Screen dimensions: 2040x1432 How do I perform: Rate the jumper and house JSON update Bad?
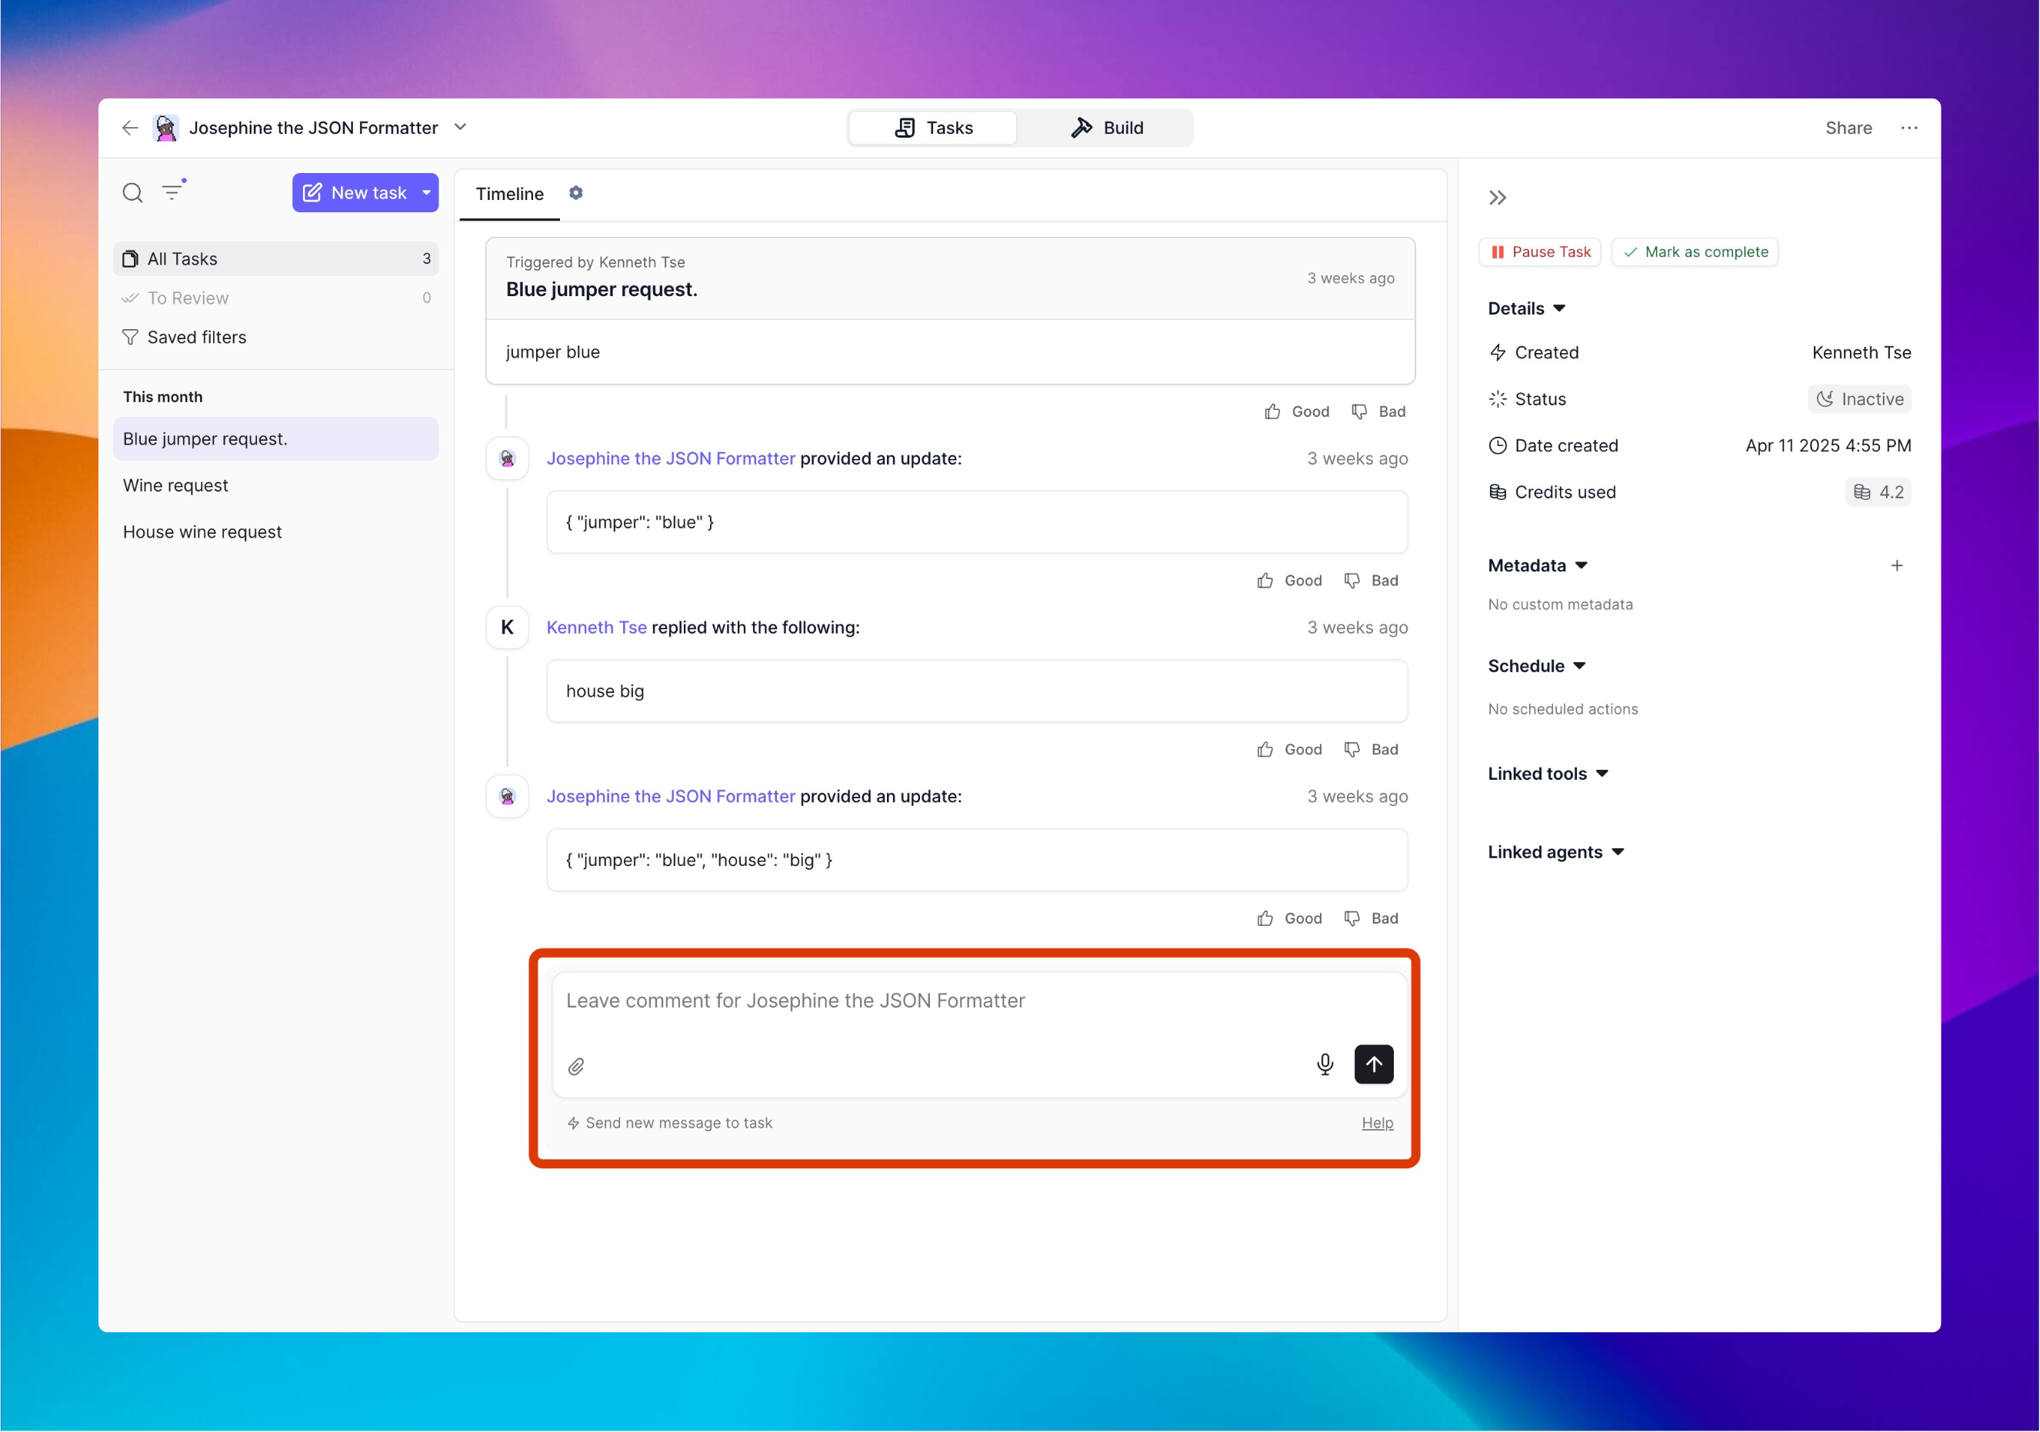[1372, 917]
